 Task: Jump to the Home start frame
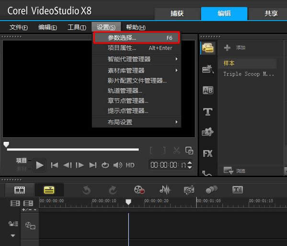coord(54,165)
